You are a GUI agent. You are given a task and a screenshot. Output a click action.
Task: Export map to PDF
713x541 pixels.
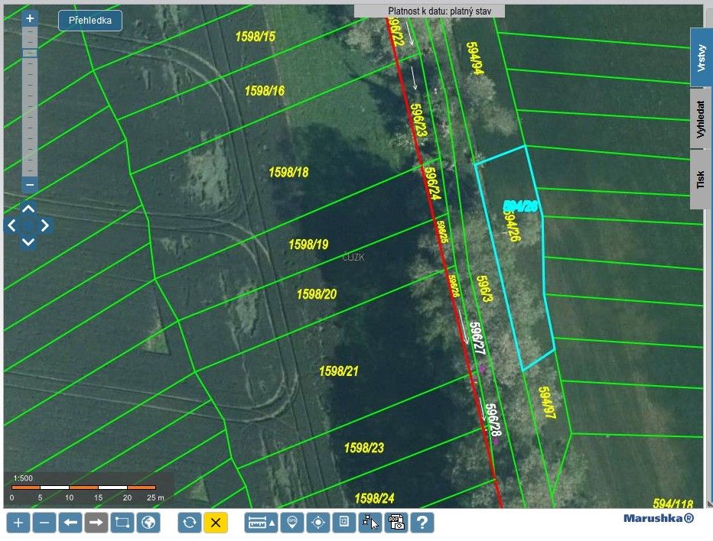coord(396,523)
